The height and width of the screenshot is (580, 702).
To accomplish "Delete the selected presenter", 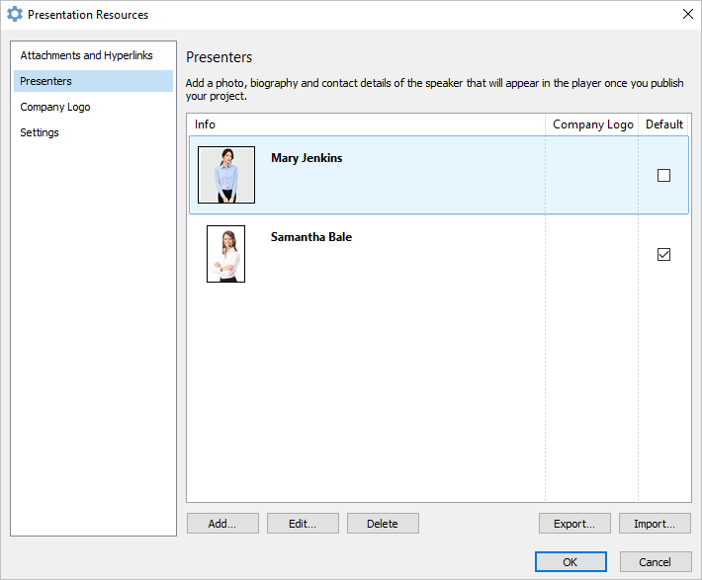I will (383, 524).
